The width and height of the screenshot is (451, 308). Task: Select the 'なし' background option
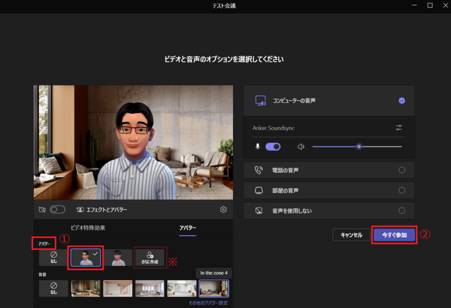[x=54, y=288]
